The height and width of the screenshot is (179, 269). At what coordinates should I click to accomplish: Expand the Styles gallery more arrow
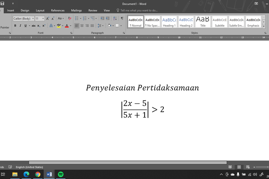264,26
